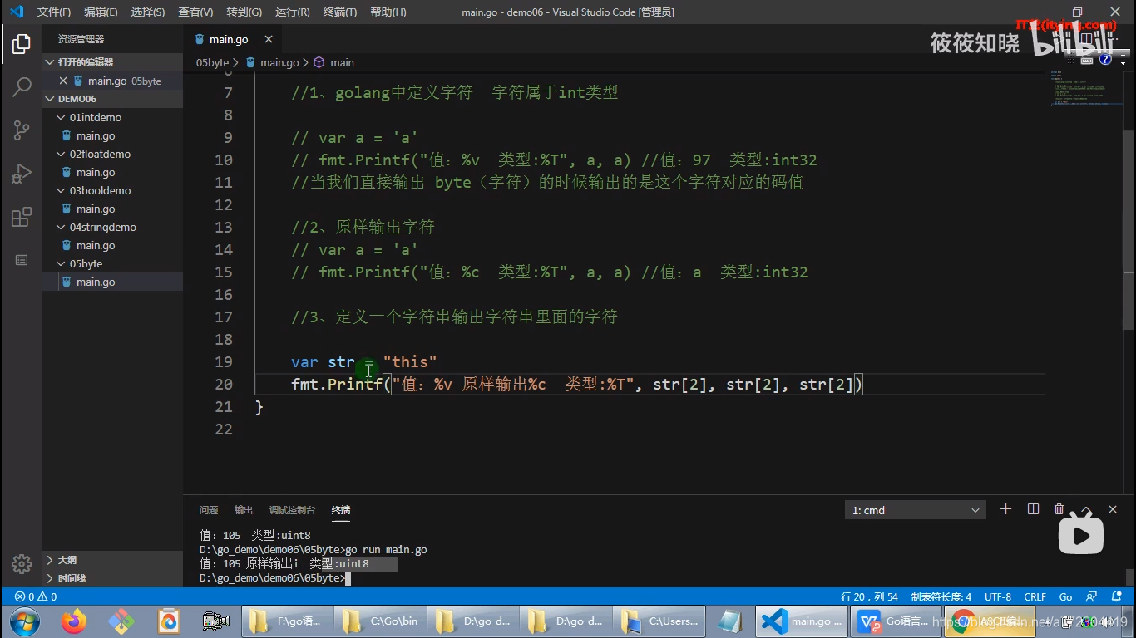Close the terminal panel
Viewport: 1136px width, 638px height.
pyautogui.click(x=1113, y=509)
